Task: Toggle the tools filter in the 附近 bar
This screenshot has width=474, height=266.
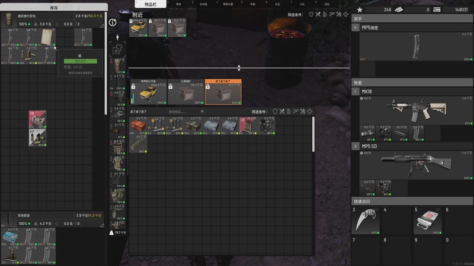Action: (338, 14)
